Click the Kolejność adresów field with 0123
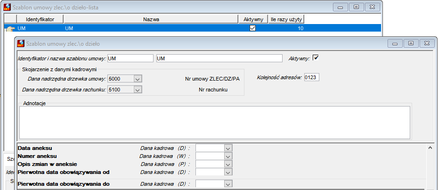This screenshot has width=438, height=190. click(311, 77)
